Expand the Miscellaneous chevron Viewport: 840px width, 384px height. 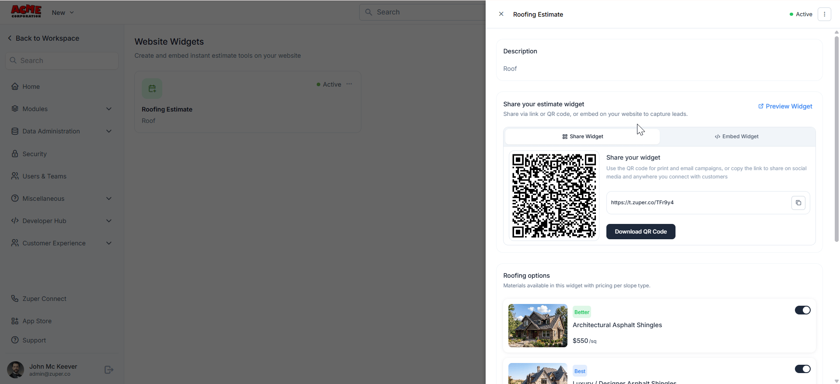tap(109, 199)
